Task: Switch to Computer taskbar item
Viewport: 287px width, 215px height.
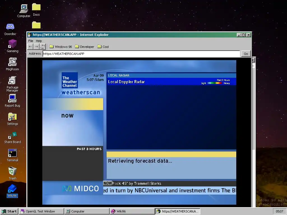Action: click(87, 211)
